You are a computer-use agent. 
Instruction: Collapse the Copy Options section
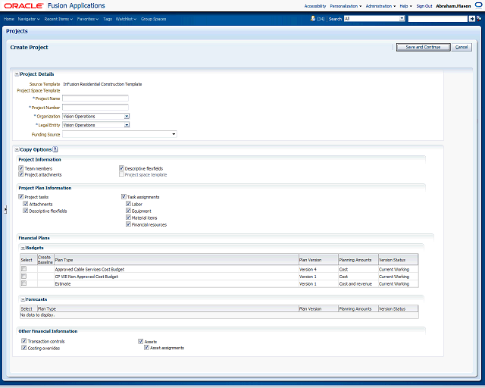17,150
